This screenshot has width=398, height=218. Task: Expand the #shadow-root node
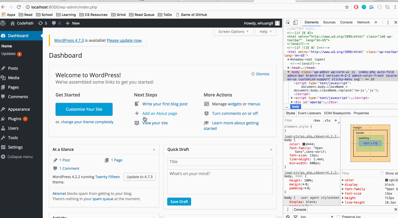click(289, 59)
